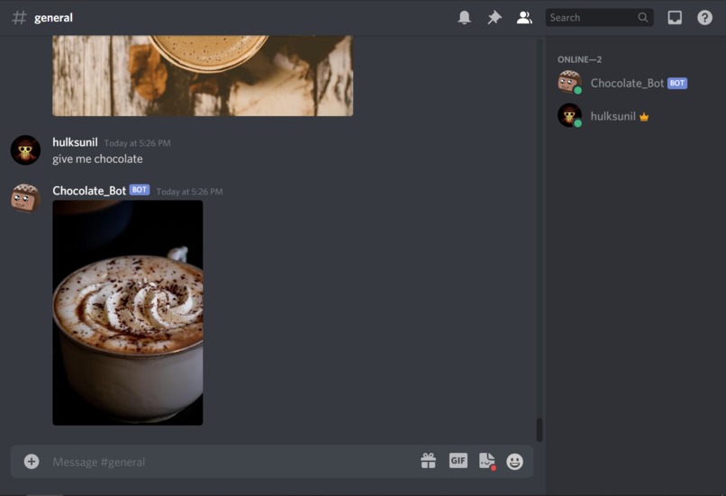This screenshot has width=726, height=496.
Task: Toggle member list icon
Action: (524, 18)
